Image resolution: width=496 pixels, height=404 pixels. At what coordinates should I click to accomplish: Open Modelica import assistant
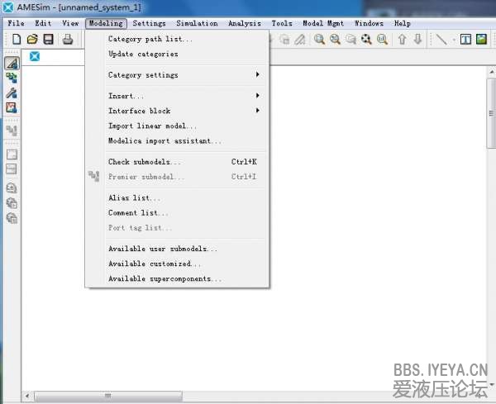tap(165, 140)
